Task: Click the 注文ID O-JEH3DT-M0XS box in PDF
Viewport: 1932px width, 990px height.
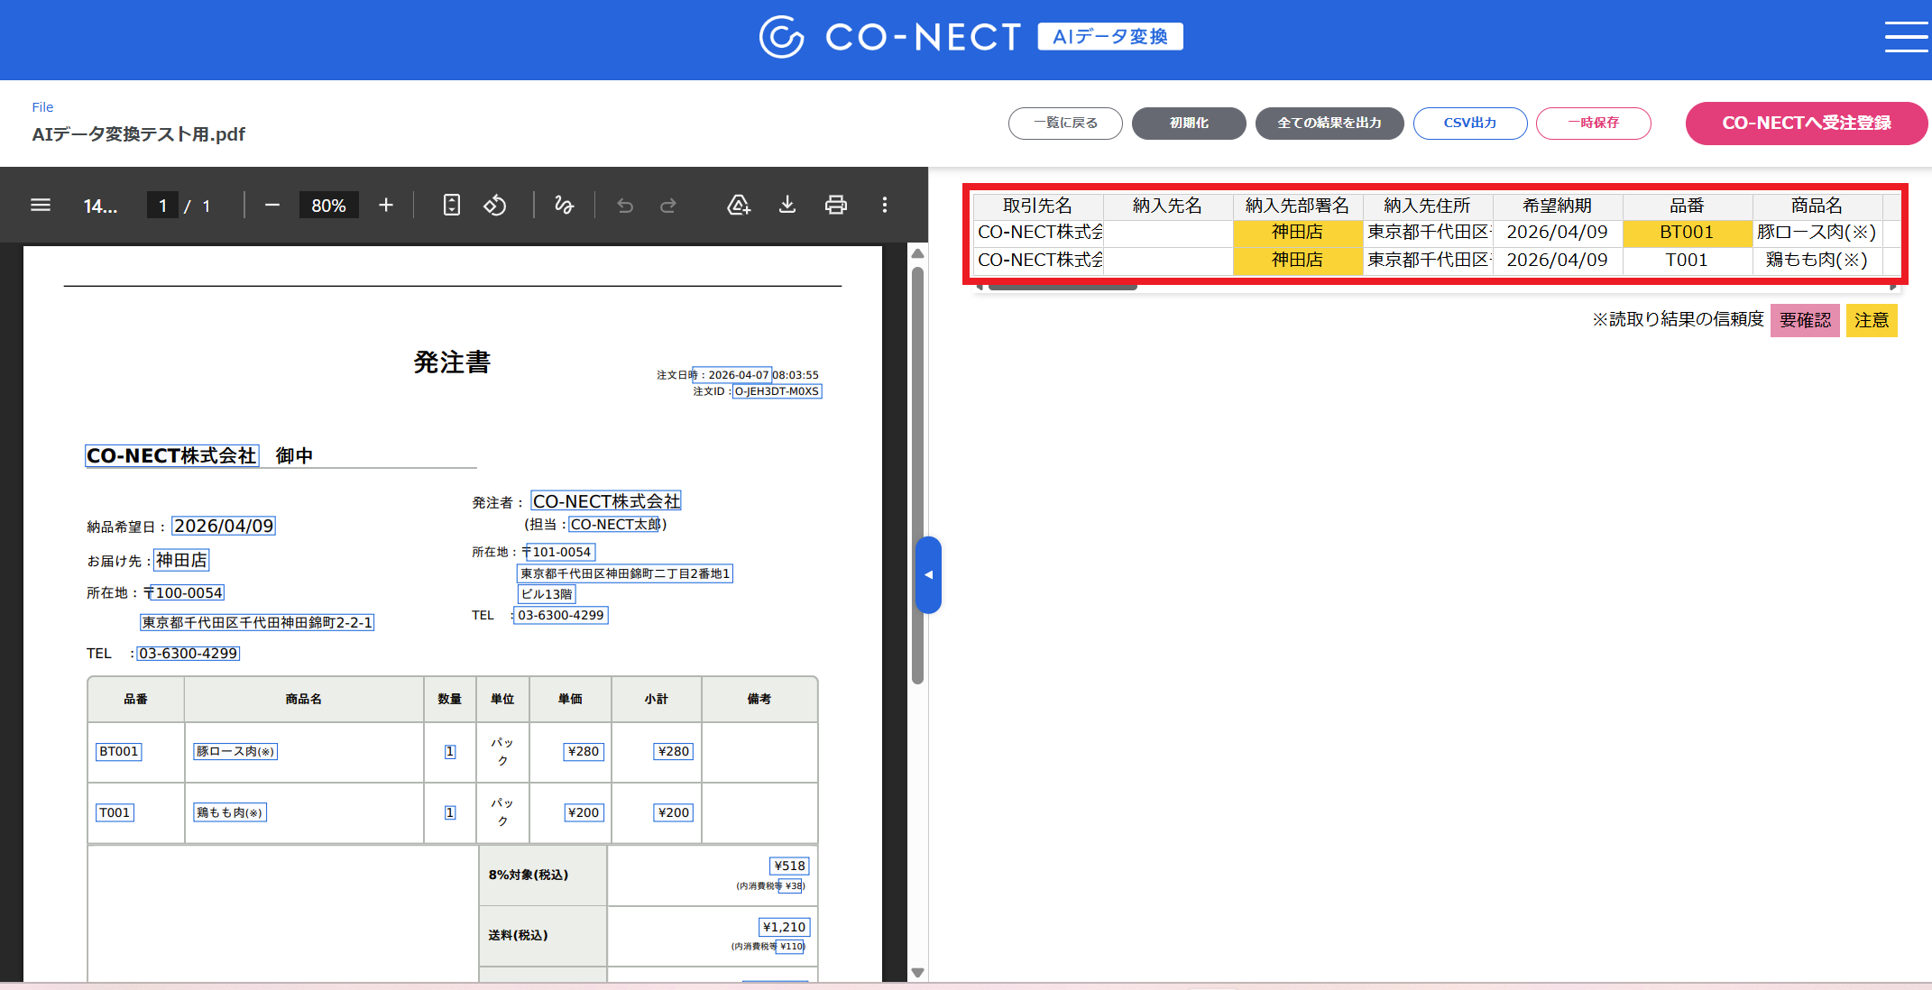Action: pyautogui.click(x=777, y=391)
